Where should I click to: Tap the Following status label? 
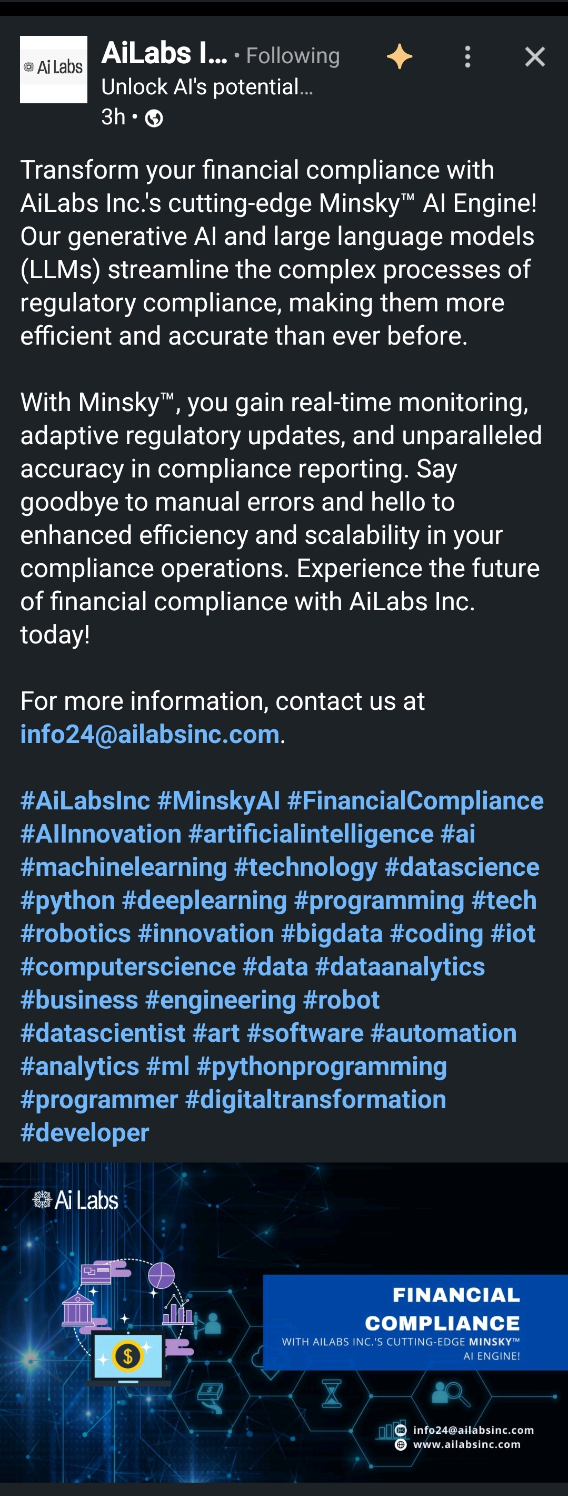tap(292, 56)
